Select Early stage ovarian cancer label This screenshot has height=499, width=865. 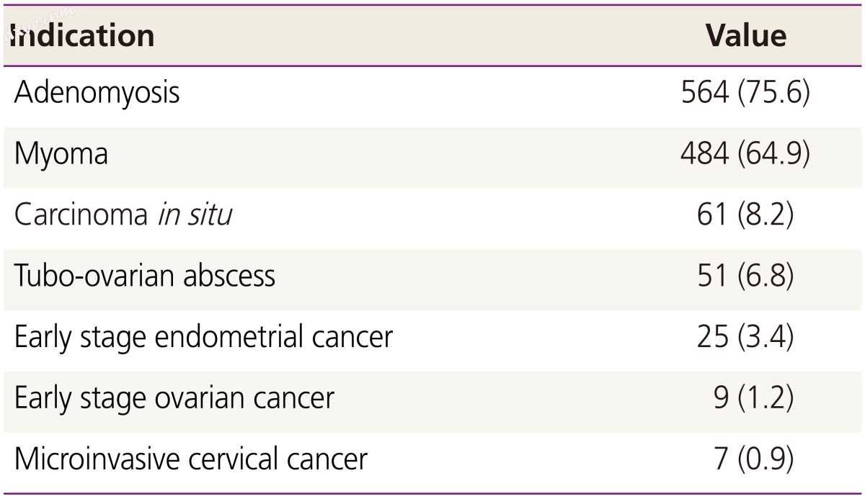[x=174, y=397]
